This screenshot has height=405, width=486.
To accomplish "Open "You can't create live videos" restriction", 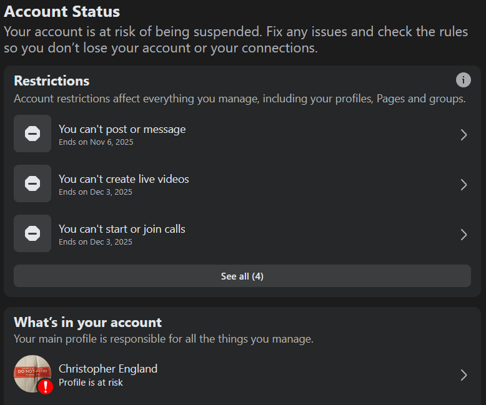I will pos(124,179).
